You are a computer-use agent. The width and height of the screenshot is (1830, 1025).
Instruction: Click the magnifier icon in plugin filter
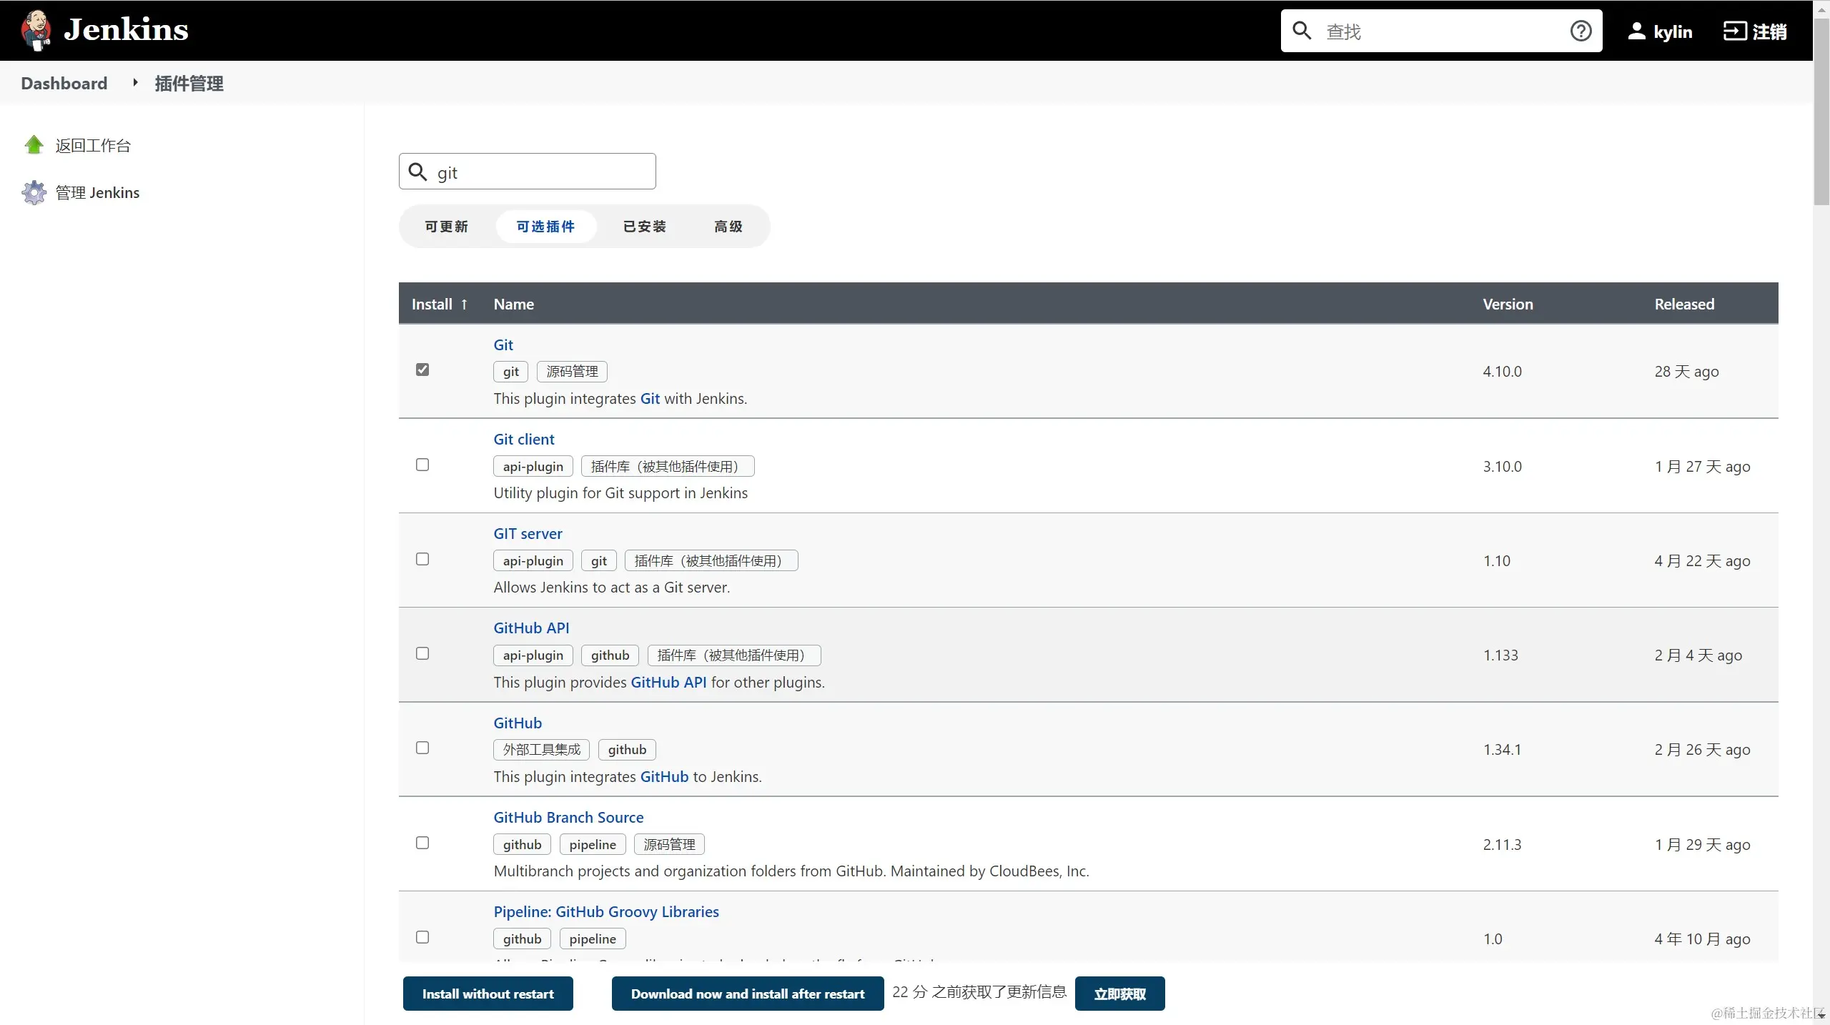(417, 172)
